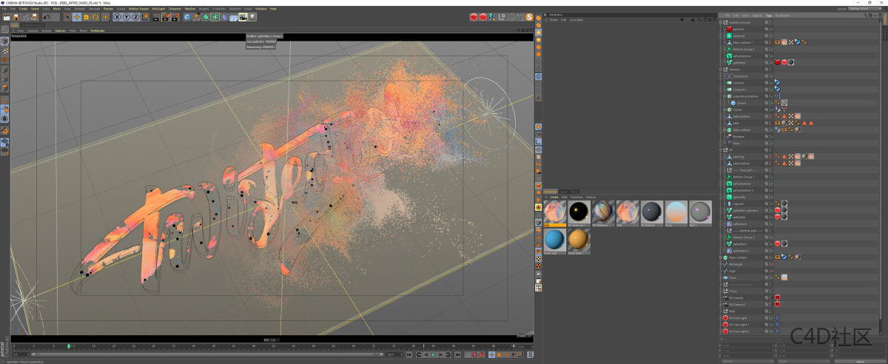
Task: Open the Create menu in Material Manager
Action: tap(554, 198)
